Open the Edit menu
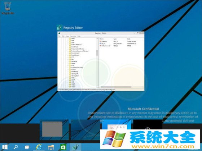The height and width of the screenshot is (151, 202). click(x=63, y=36)
